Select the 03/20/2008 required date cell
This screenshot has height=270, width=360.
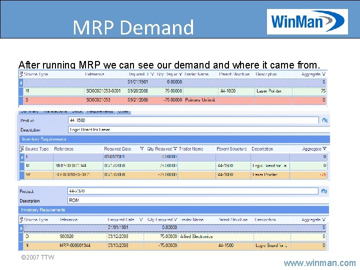[138, 91]
